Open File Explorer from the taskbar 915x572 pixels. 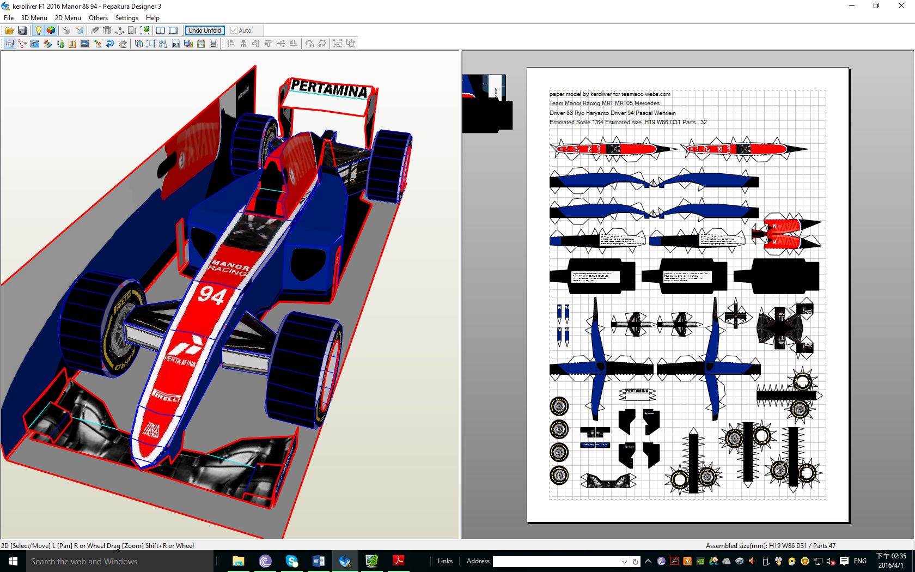(238, 561)
